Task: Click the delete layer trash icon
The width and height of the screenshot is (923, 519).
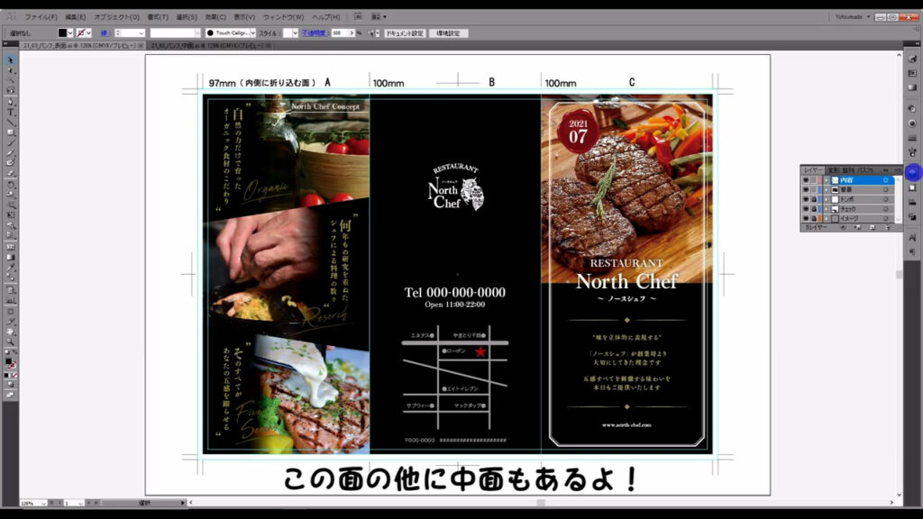Action: click(x=890, y=228)
